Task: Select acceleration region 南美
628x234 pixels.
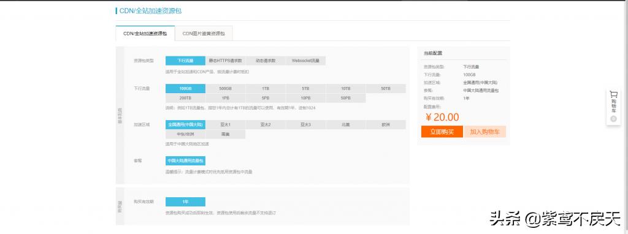Action: pos(226,134)
